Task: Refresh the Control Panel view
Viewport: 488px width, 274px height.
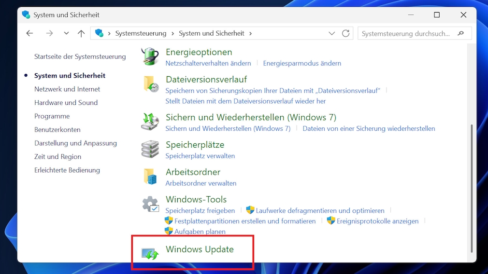Action: [x=345, y=33]
